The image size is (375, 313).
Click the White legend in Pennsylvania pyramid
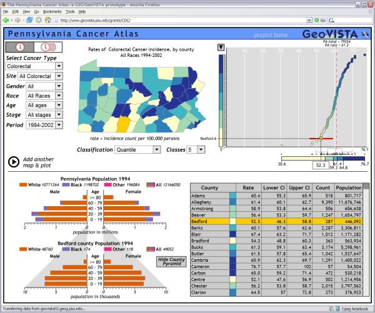(39, 185)
